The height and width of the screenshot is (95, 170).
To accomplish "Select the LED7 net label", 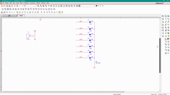I will tap(81, 57).
